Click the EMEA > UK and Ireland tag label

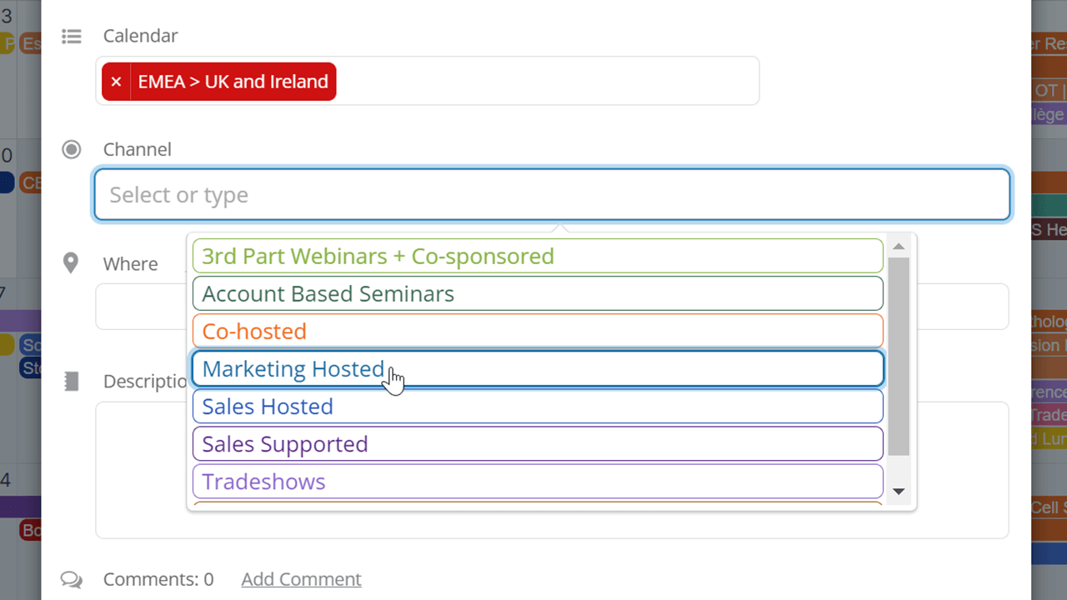233,82
